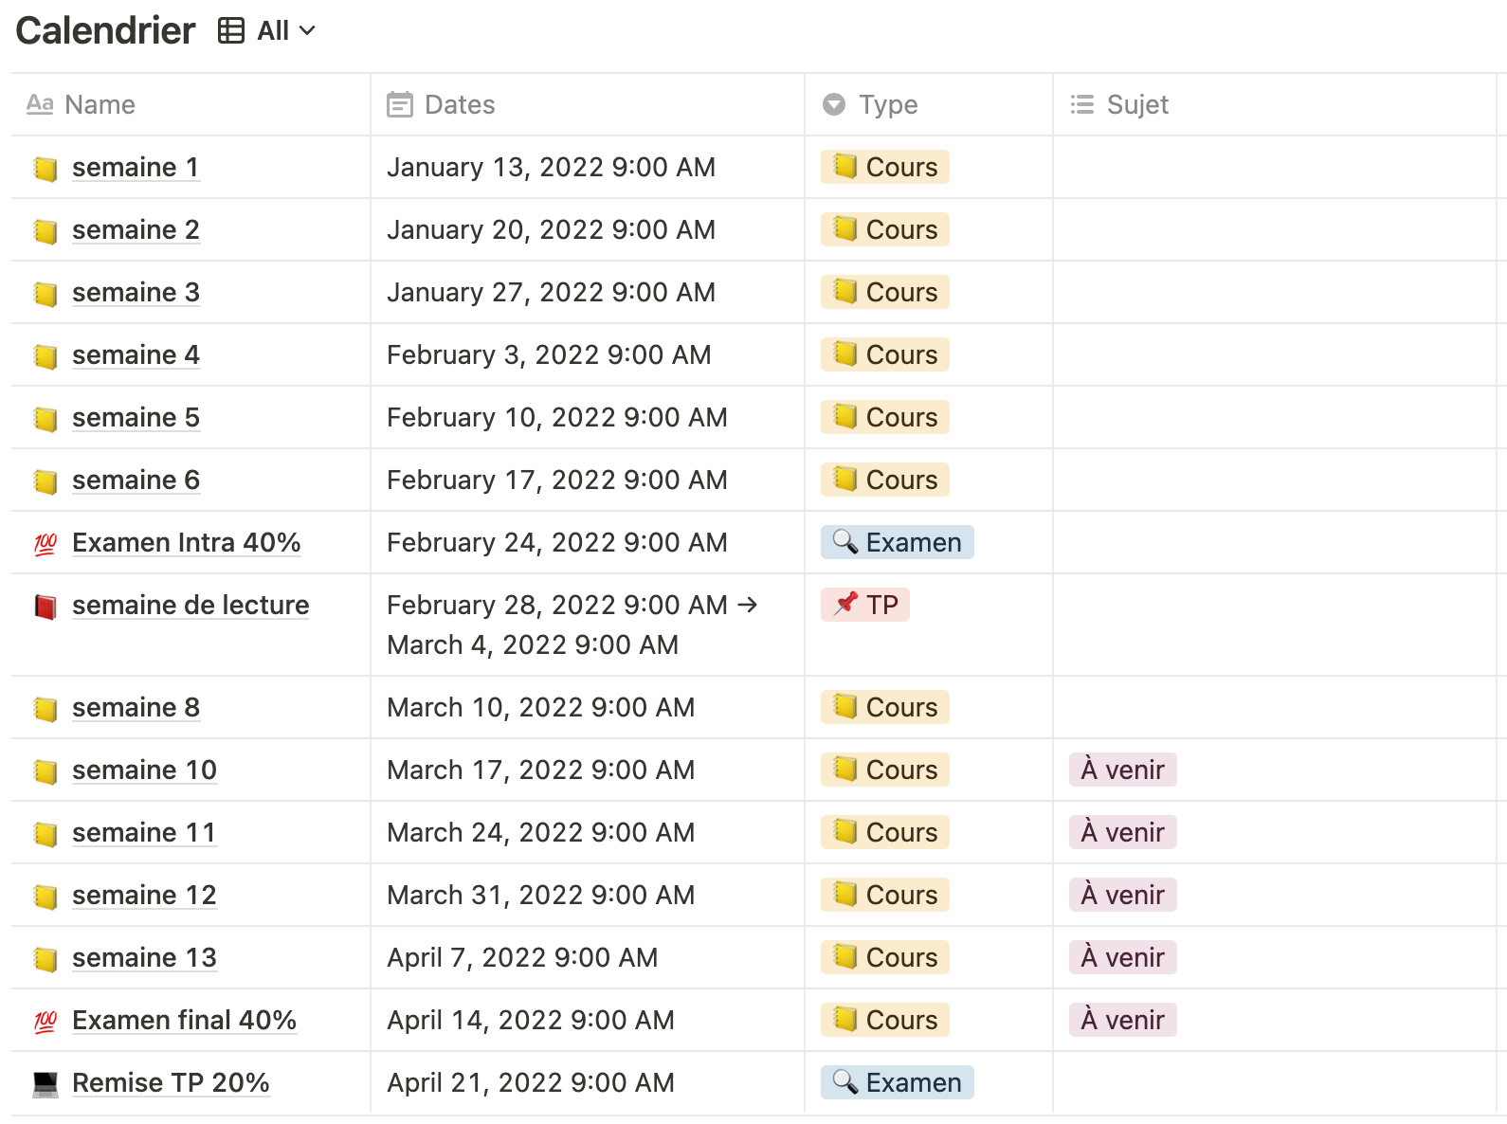Open the Examen type tag for Remise TP
The height and width of the screenshot is (1124, 1507).
coord(897,1082)
